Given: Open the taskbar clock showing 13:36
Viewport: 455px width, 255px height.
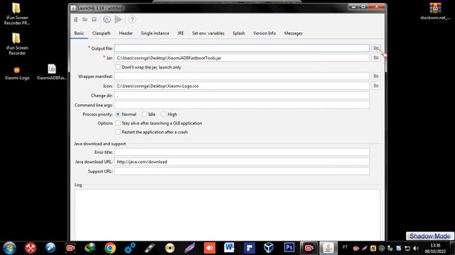Looking at the screenshot, I should point(435,249).
